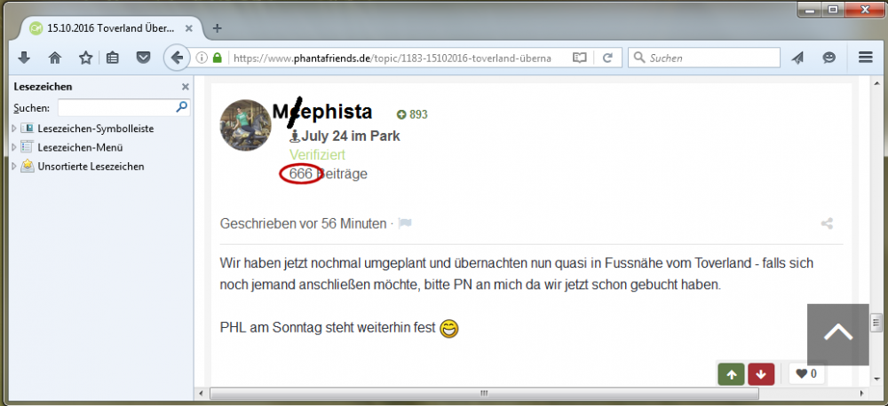Click horizontal scrollbar right arrow
Viewport: 888px width, 406px height.
860,393
